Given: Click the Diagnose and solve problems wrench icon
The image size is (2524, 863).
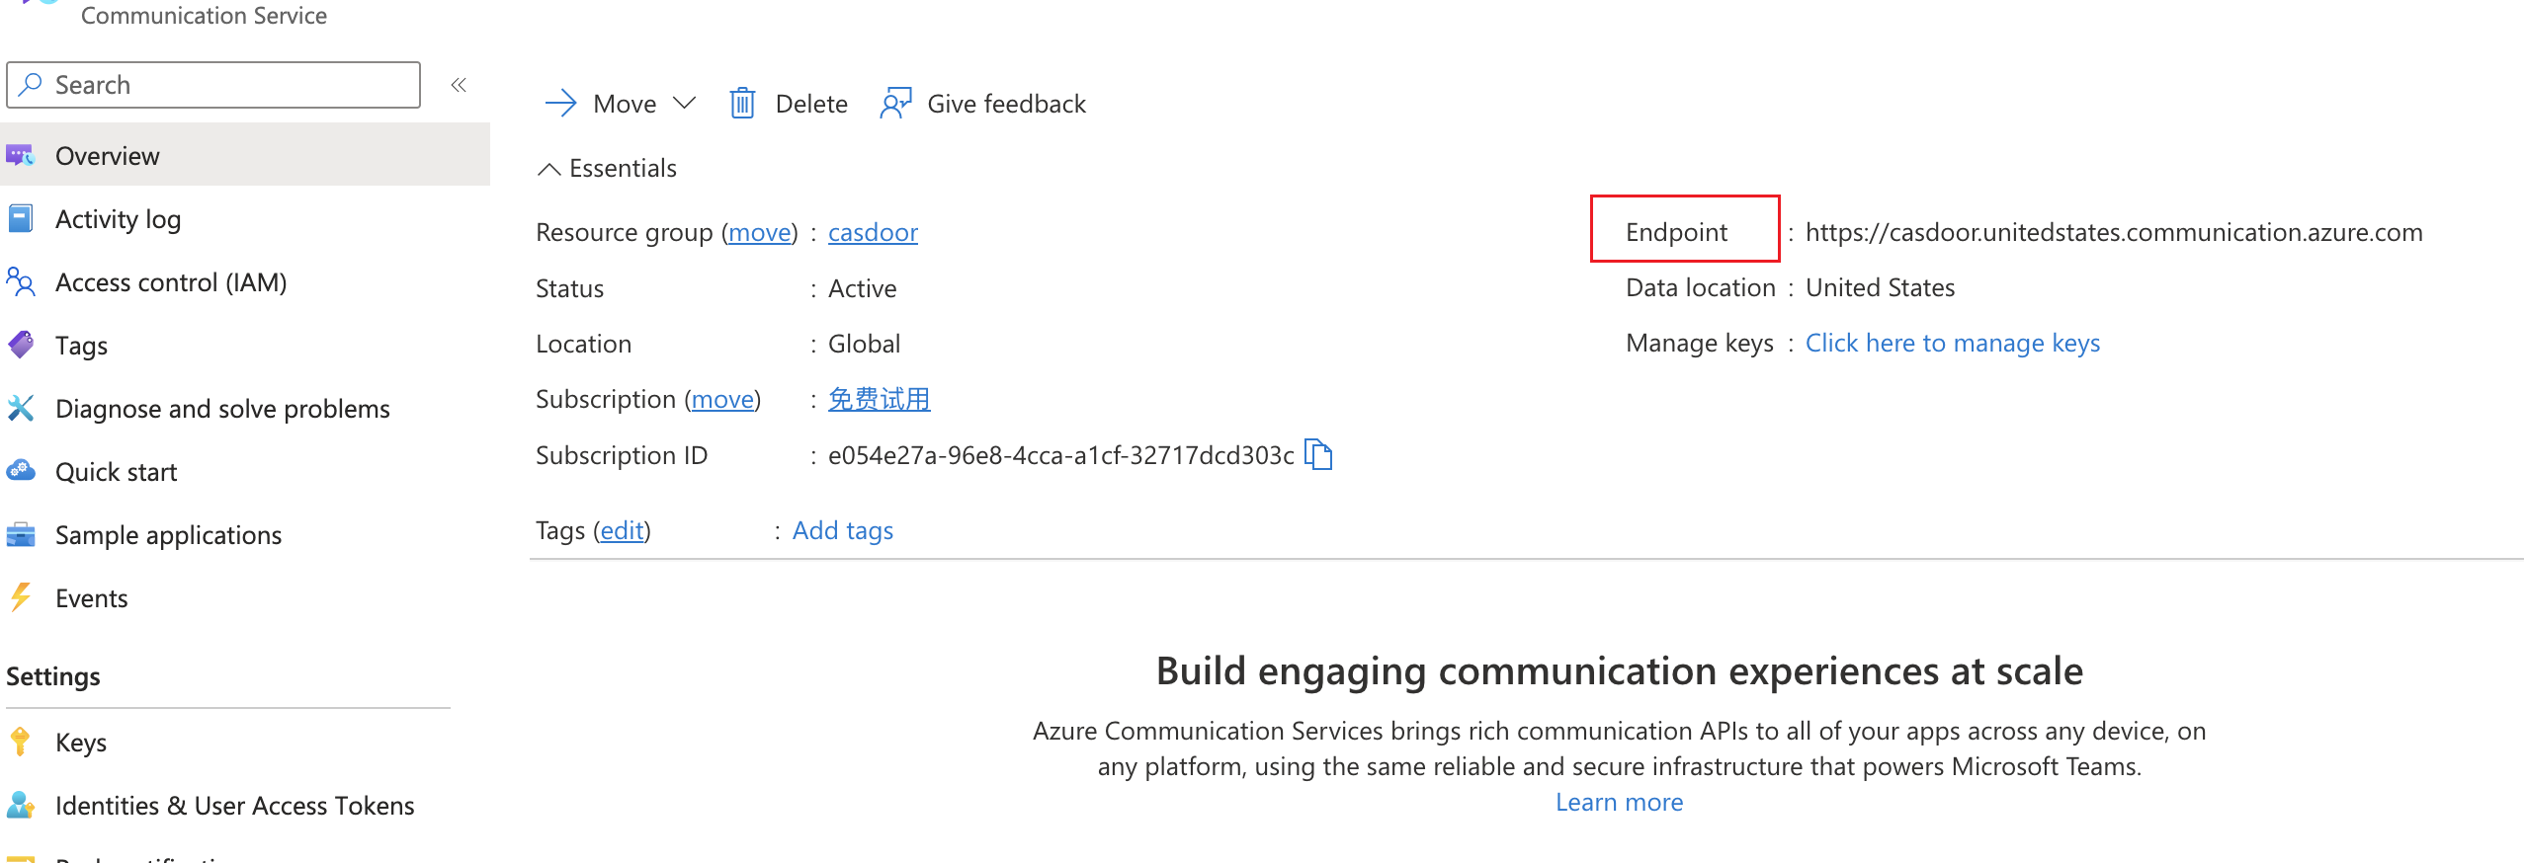Looking at the screenshot, I should pos(20,409).
